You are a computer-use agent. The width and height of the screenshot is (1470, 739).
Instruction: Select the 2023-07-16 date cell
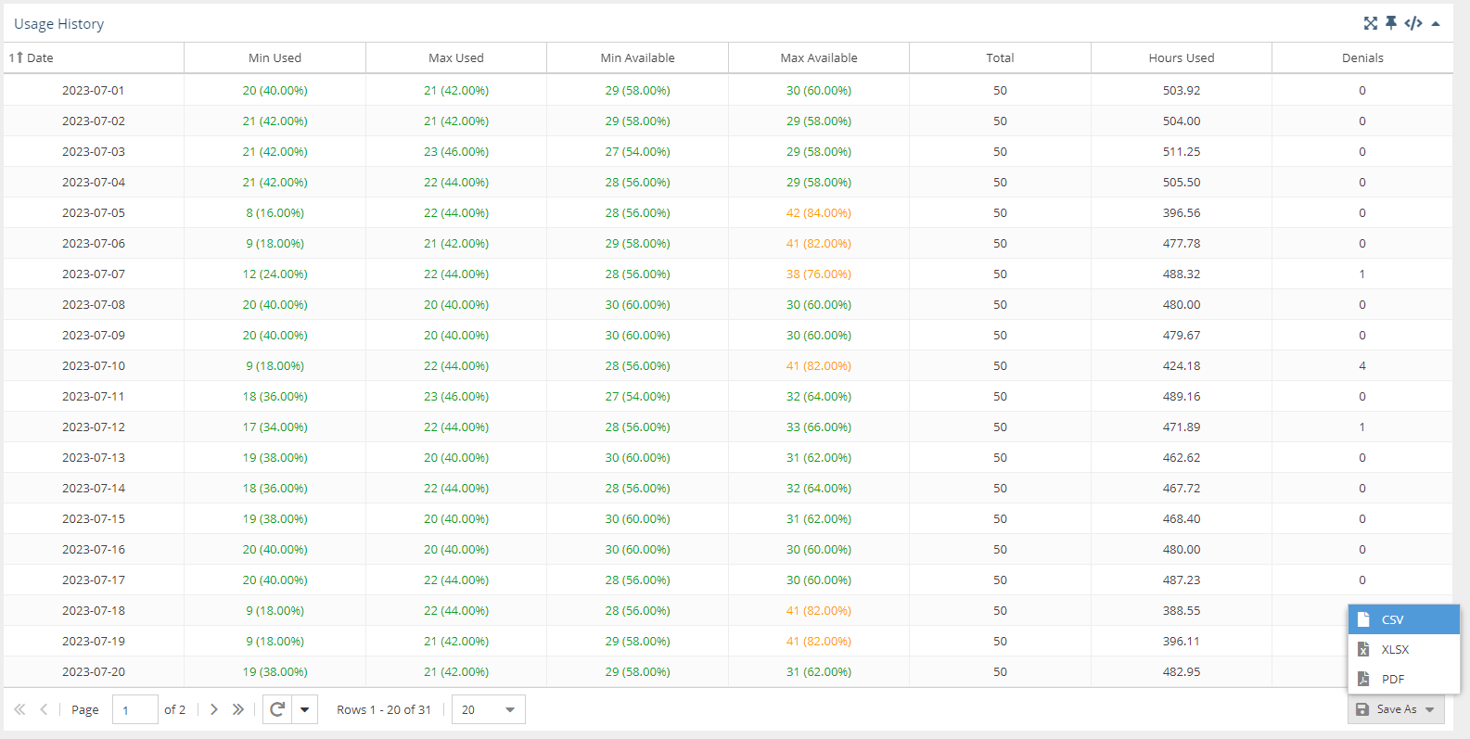point(94,549)
